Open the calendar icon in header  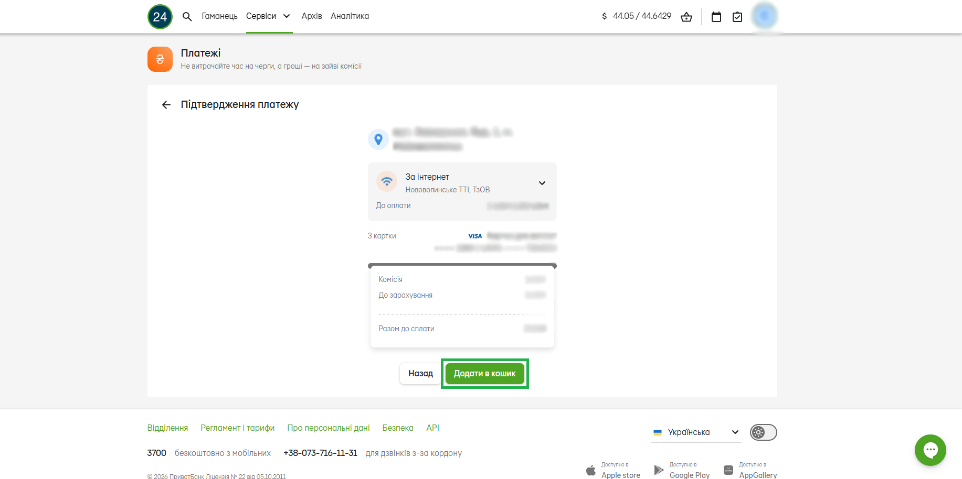click(716, 17)
